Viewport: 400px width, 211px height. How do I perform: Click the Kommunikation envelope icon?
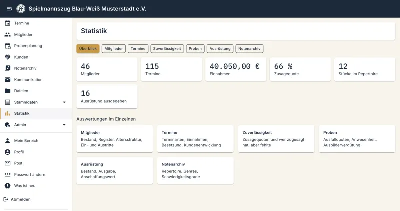tap(8, 80)
